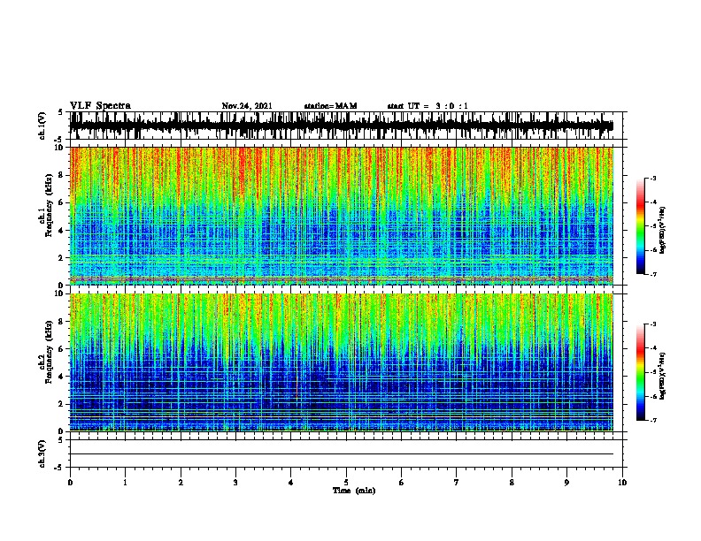Click the lower PSD color scale bar
Viewport: 701px width, 541px height.
pyautogui.click(x=641, y=372)
